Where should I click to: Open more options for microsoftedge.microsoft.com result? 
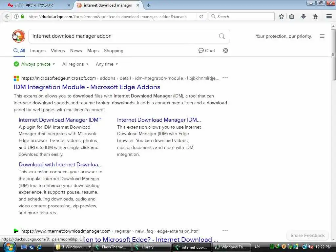tap(225, 77)
